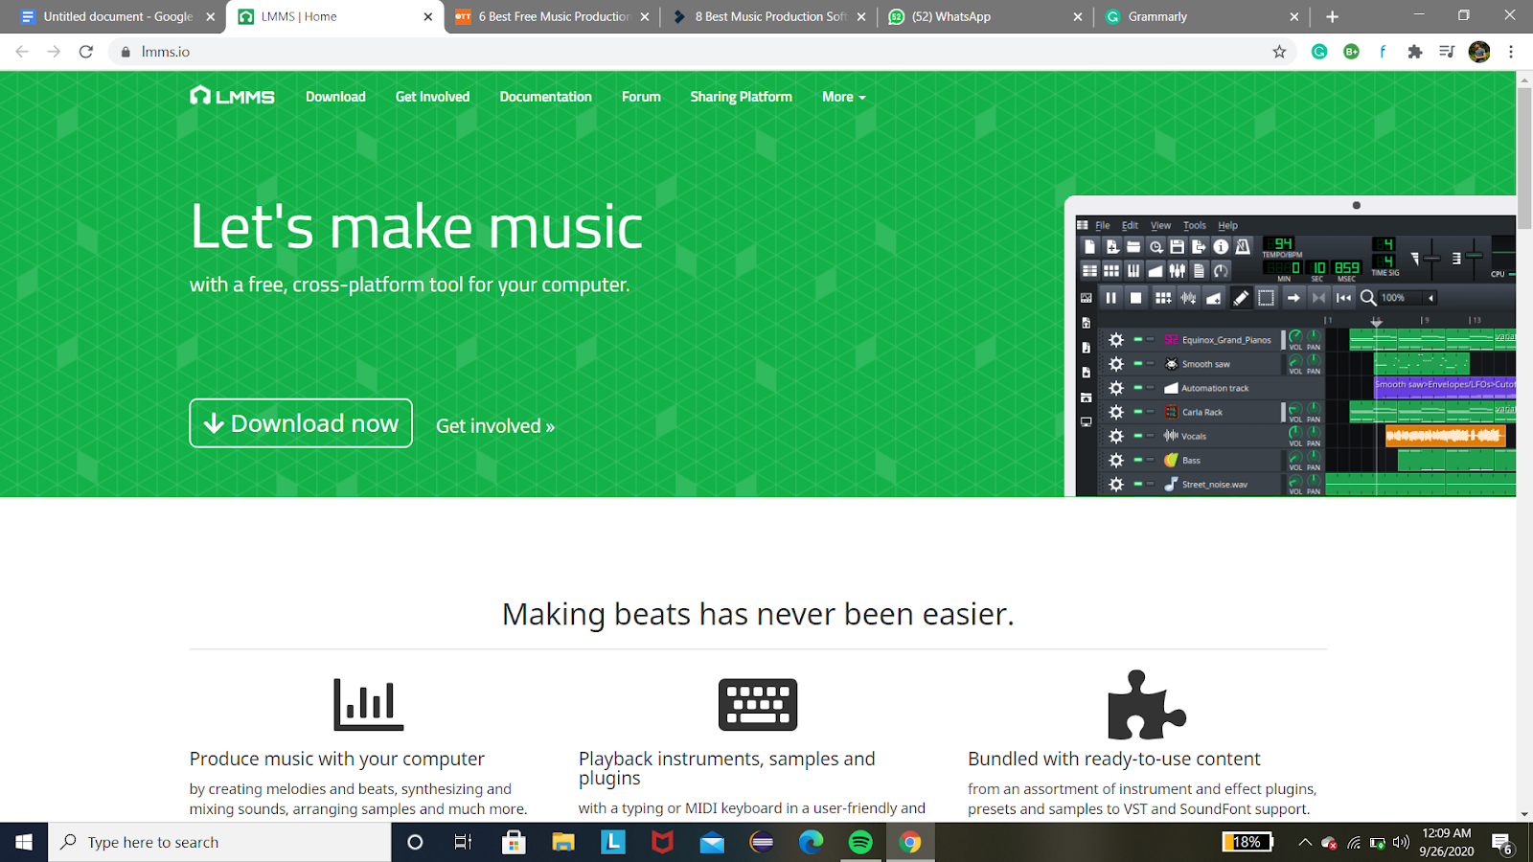
Task: Click the Windows search box
Action: tap(219, 842)
